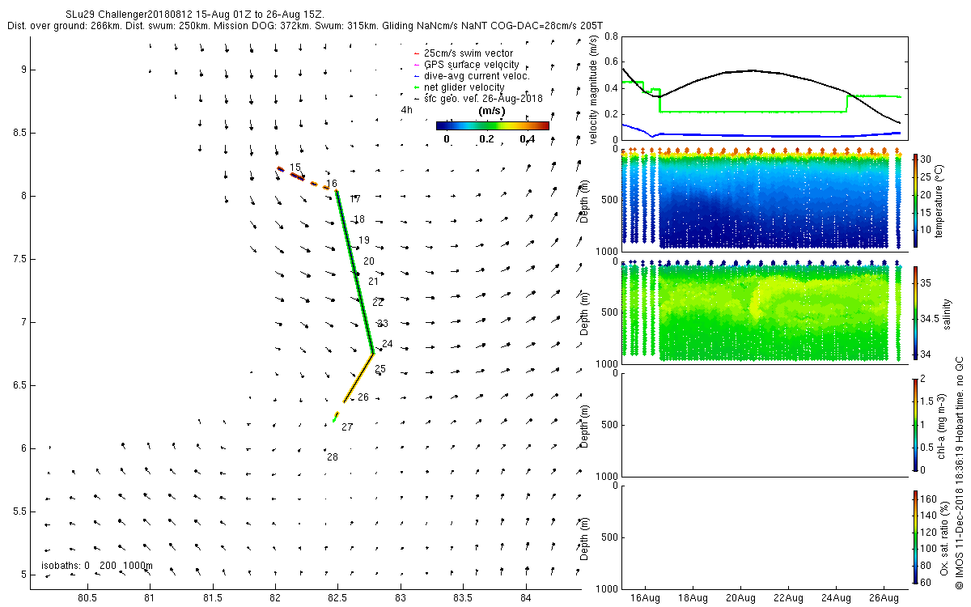Click the 'isobaths: 0 200 1000m' label
This screenshot has height=607, width=971.
pyautogui.click(x=96, y=566)
